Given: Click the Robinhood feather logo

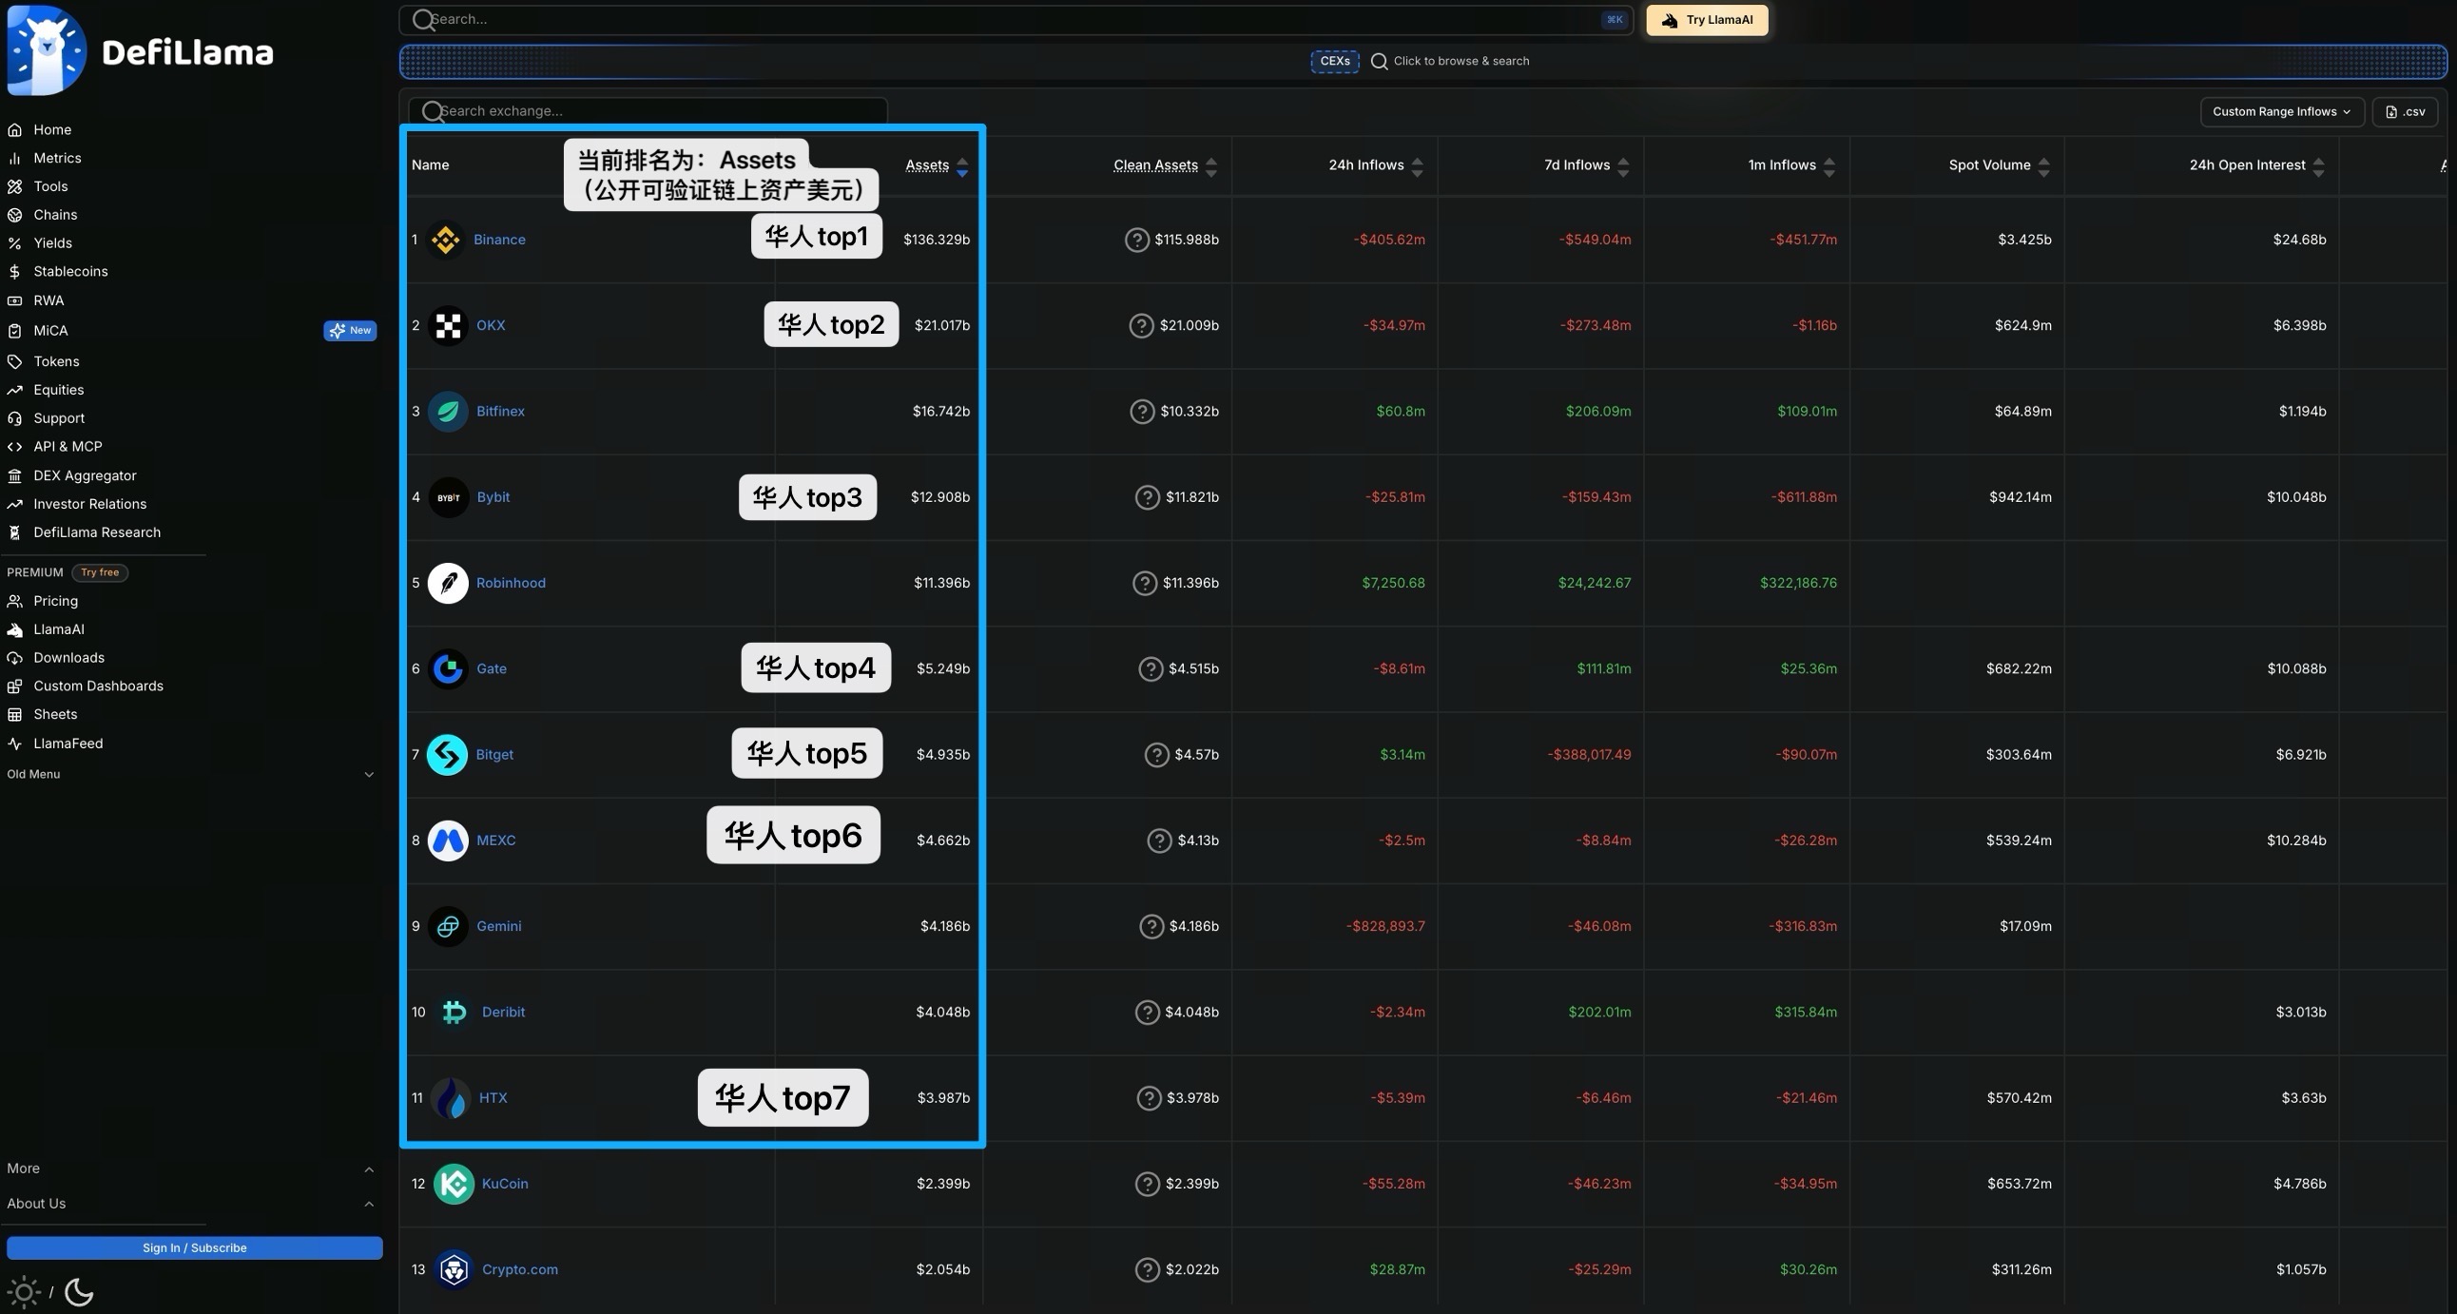Looking at the screenshot, I should point(447,583).
